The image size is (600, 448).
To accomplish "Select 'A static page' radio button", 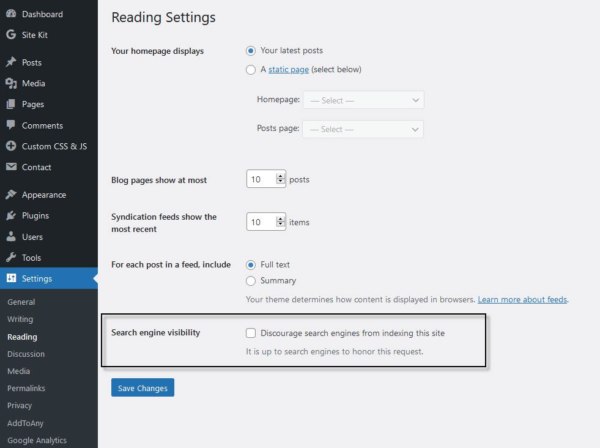I will pyautogui.click(x=251, y=70).
